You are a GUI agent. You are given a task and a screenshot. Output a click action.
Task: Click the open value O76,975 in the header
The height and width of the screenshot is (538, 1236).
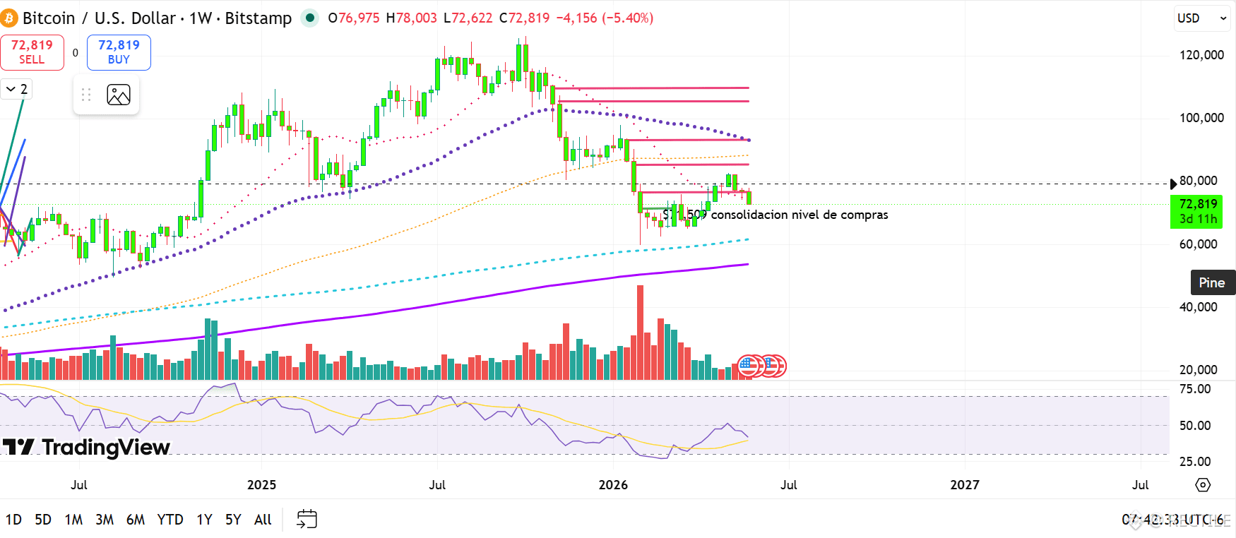(x=354, y=18)
